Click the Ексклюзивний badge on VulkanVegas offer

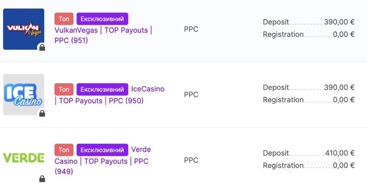coord(102,19)
